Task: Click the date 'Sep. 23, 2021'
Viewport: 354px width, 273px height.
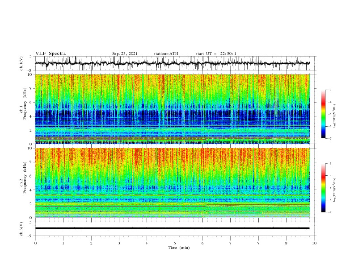Action: 125,54
